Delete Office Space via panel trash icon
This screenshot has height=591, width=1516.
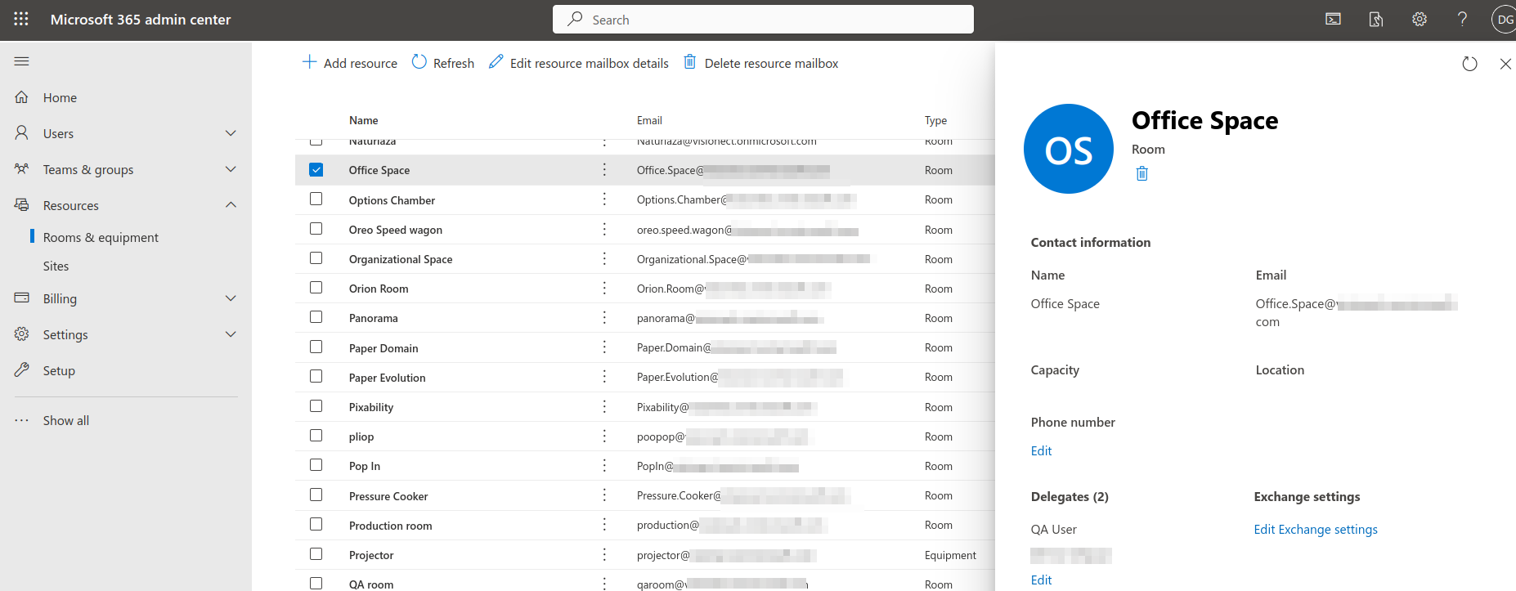[x=1142, y=173]
